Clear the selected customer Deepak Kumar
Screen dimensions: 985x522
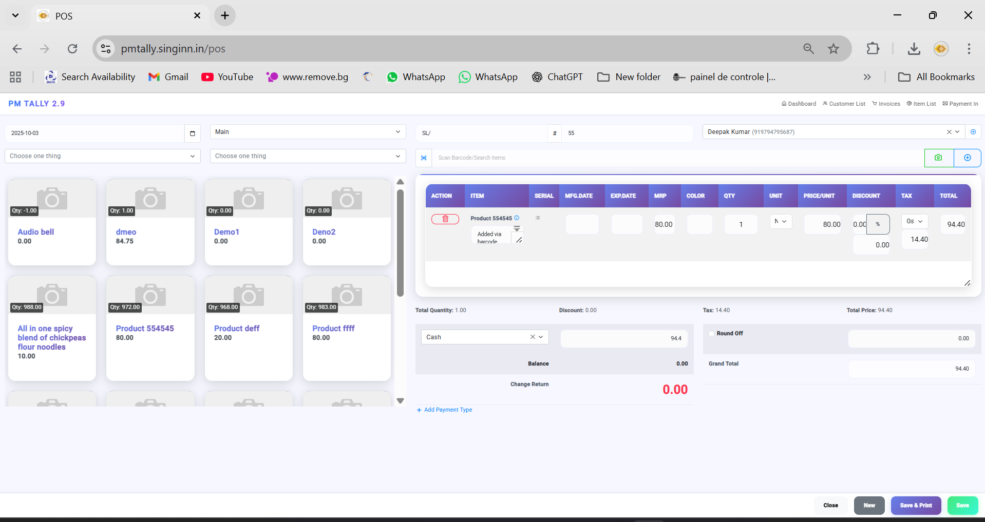pyautogui.click(x=949, y=132)
